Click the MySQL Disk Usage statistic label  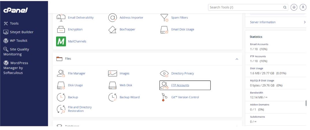pos(262,81)
